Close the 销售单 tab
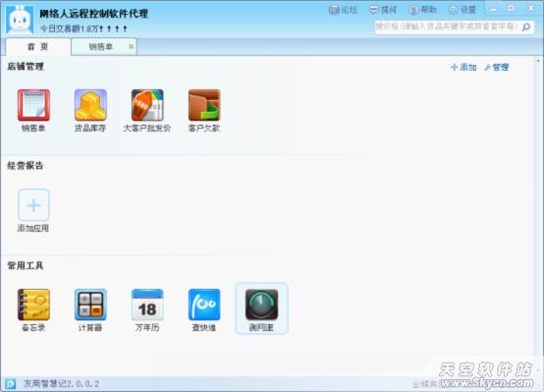This screenshot has height=392, width=544. pos(132,46)
